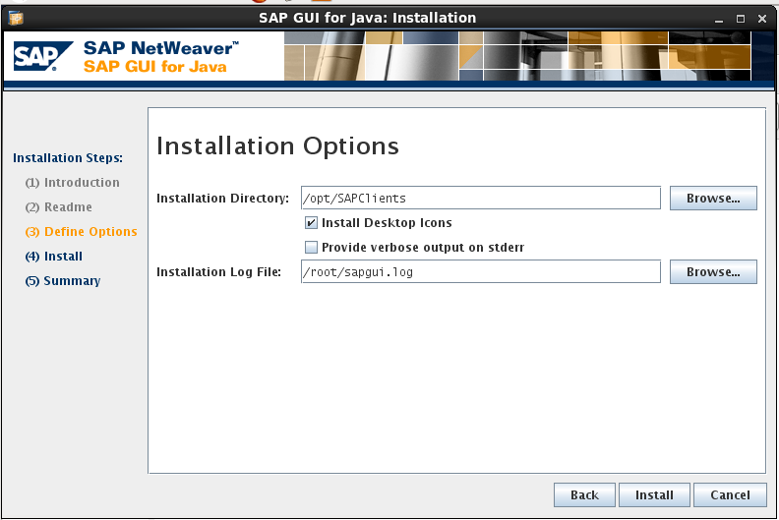Select step (1) Introduction
Viewport: 779px width, 520px height.
tap(73, 183)
